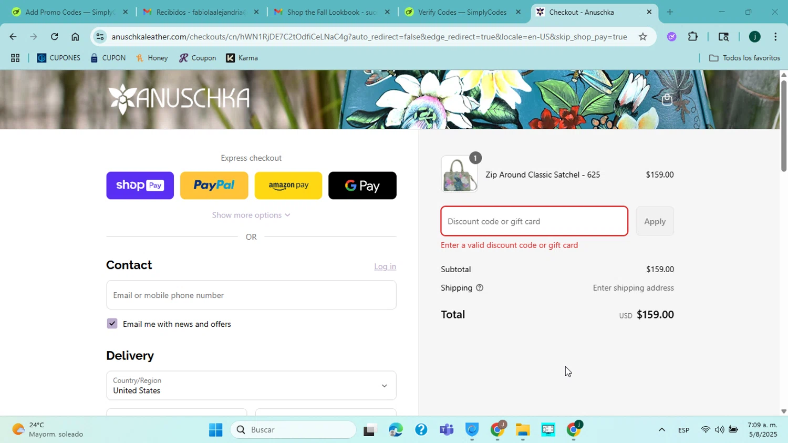788x443 pixels.
Task: Open the apps grid in bookmarks bar
Action: (x=15, y=58)
